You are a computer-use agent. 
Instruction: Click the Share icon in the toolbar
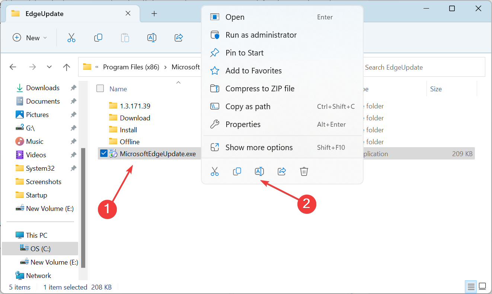click(x=179, y=38)
